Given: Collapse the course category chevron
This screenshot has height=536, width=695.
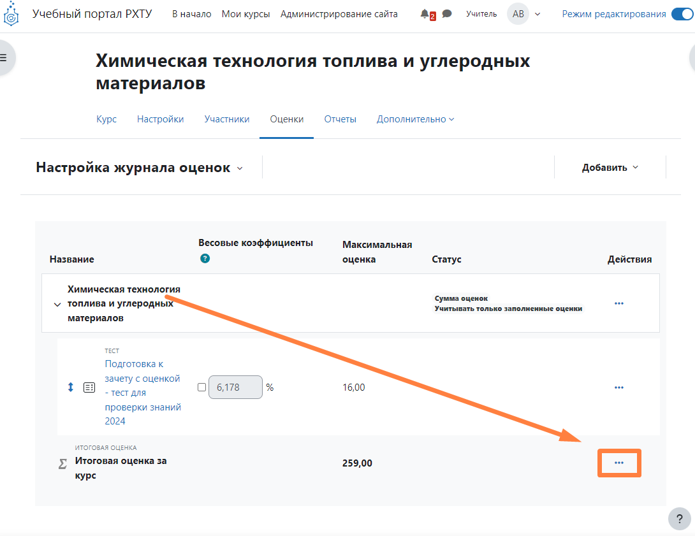Looking at the screenshot, I should (57, 304).
